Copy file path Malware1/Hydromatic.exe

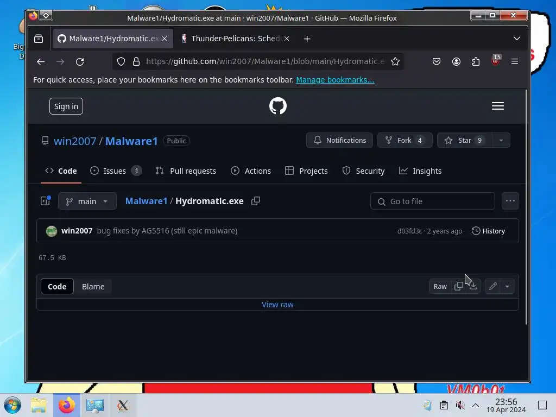(256, 201)
